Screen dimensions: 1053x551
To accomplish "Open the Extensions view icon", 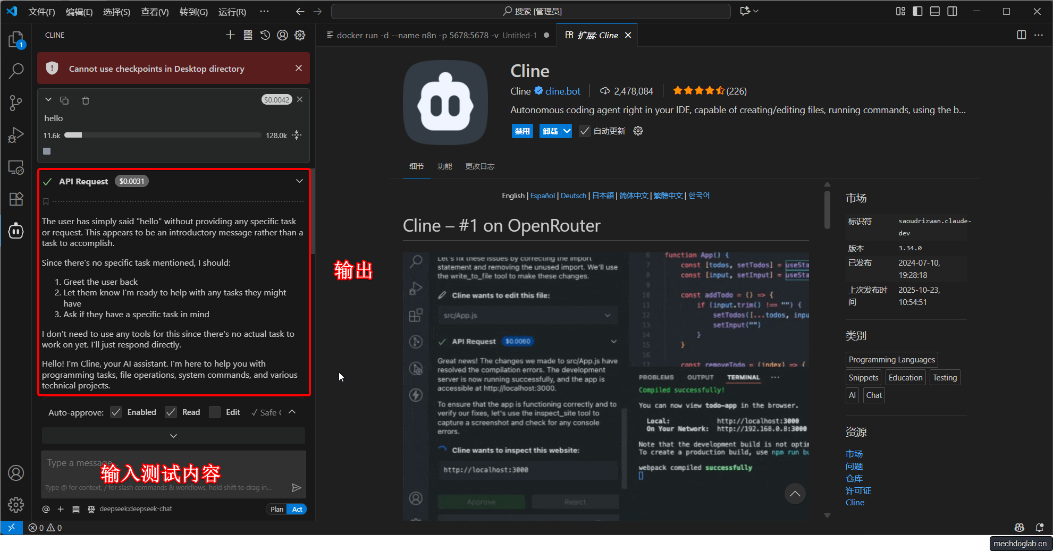I will coord(16,199).
